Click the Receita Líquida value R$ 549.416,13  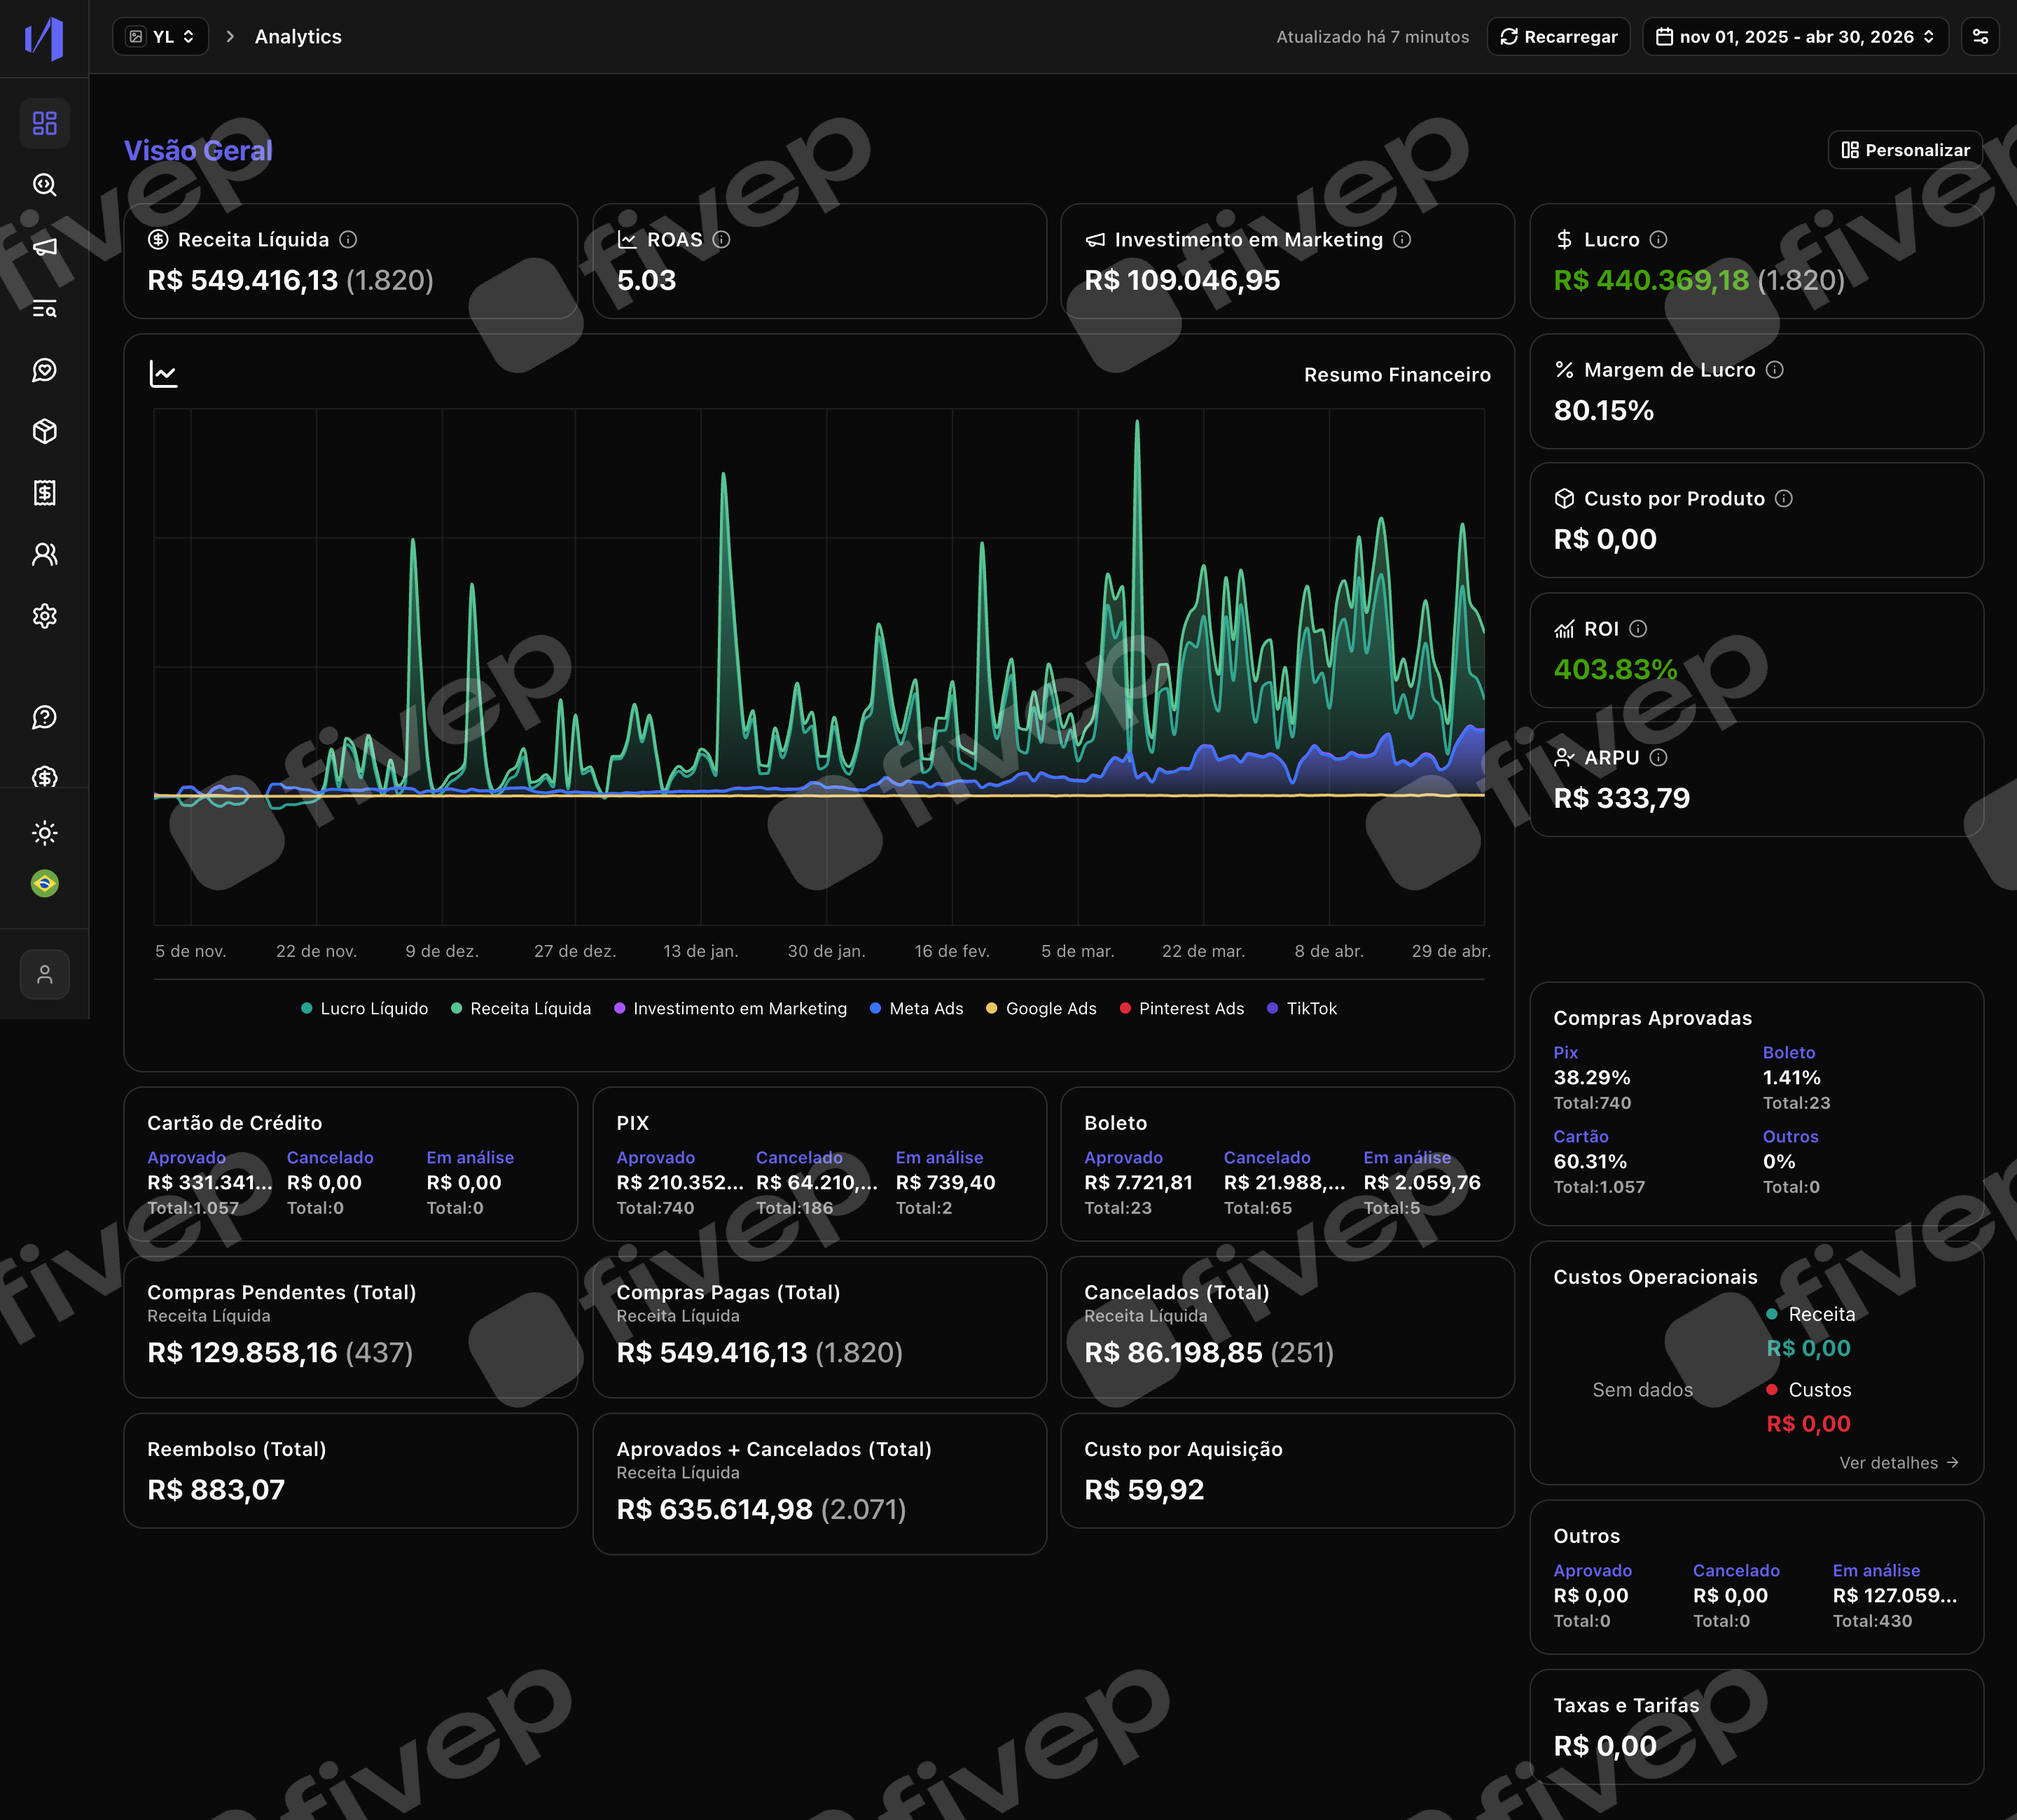243,280
